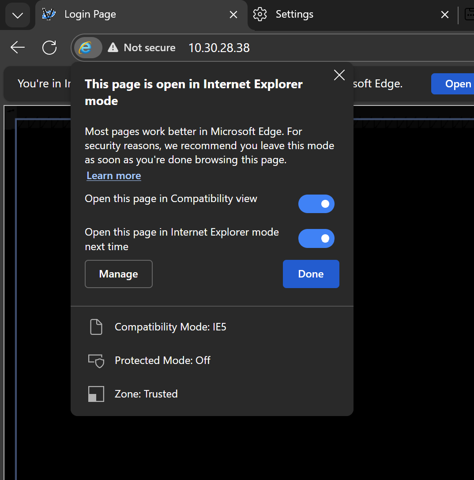Close the Settings tab
This screenshot has width=474, height=480.
[444, 15]
